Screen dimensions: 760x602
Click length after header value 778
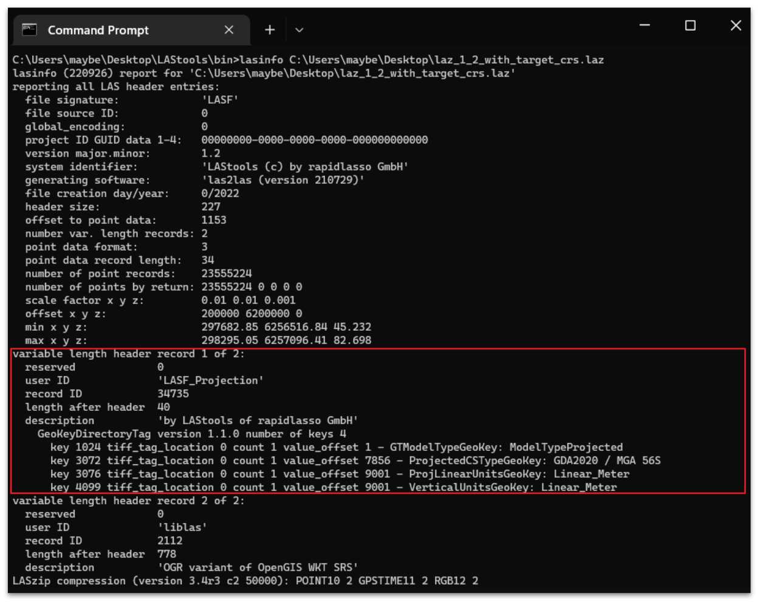(166, 554)
